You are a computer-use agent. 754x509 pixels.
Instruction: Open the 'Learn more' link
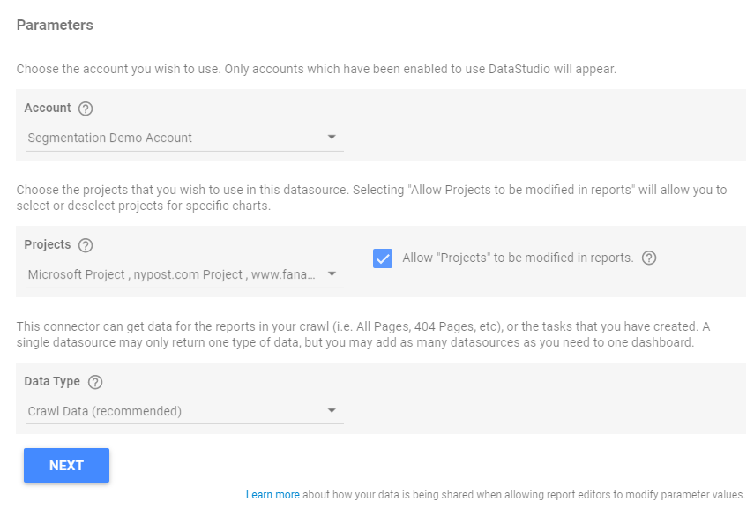click(272, 495)
